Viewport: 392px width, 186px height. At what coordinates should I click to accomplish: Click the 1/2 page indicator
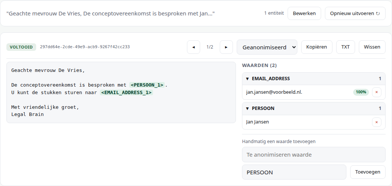pyautogui.click(x=210, y=47)
